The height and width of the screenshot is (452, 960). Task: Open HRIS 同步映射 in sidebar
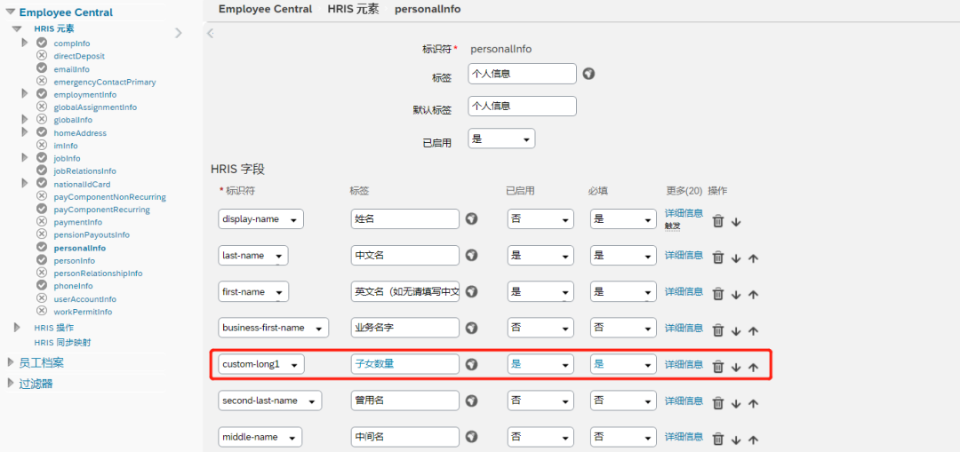click(x=63, y=343)
